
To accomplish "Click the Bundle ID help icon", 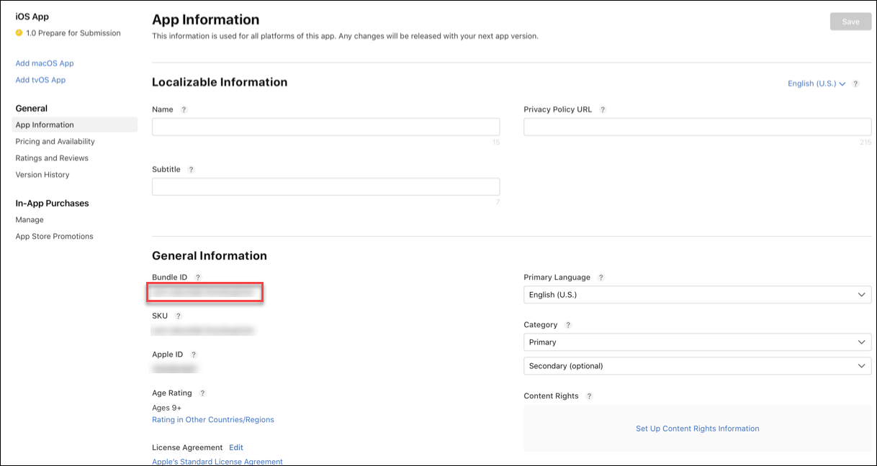I will [198, 278].
